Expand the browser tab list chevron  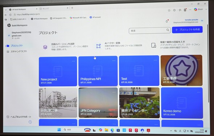coord(6,10)
